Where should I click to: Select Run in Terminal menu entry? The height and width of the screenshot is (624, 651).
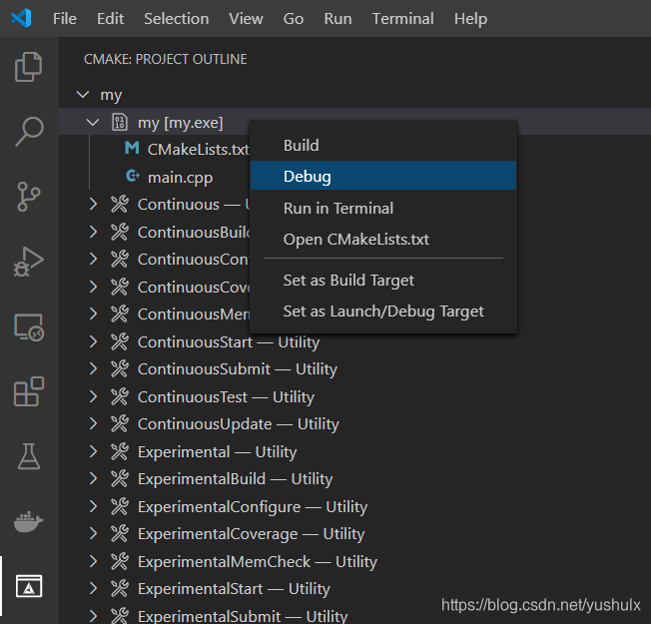tap(383, 208)
